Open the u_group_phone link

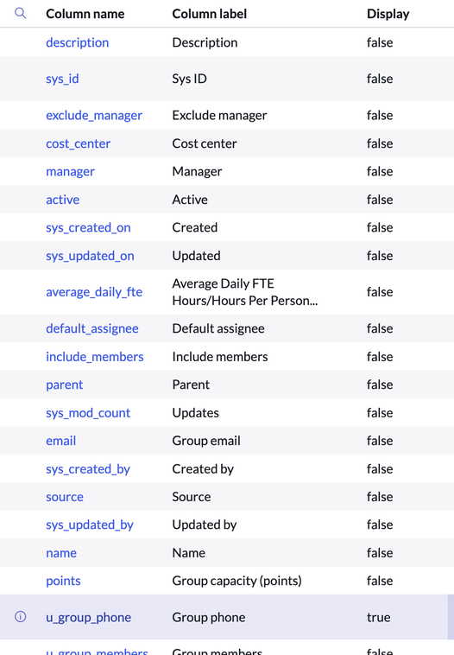click(88, 617)
